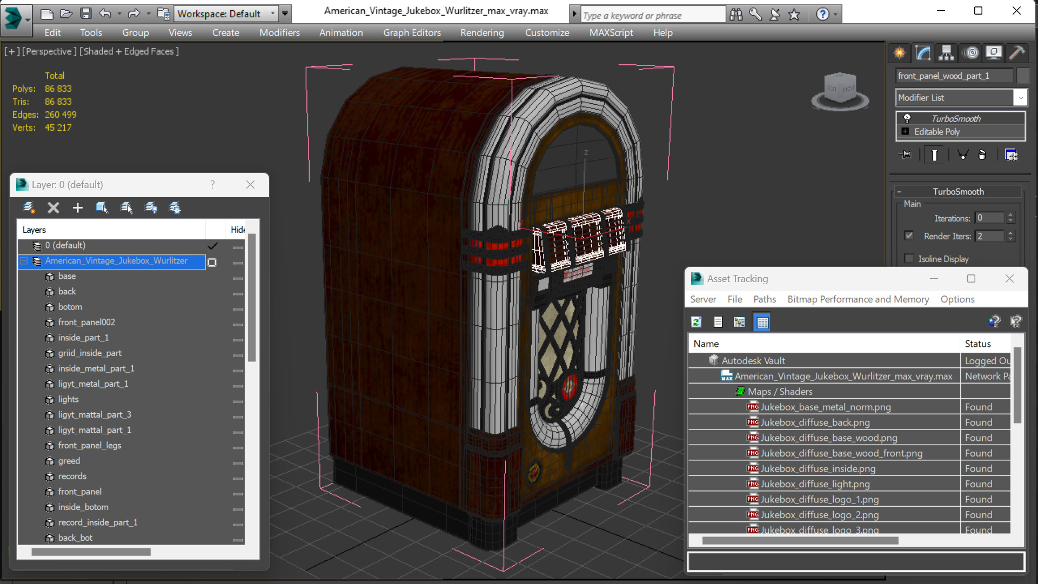Viewport: 1038px width, 584px height.
Task: Open the Rendering menu
Action: click(481, 32)
